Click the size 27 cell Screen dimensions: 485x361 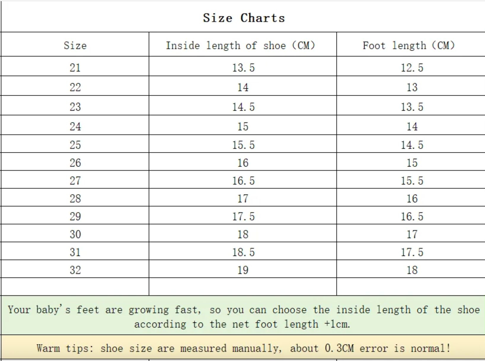click(75, 180)
